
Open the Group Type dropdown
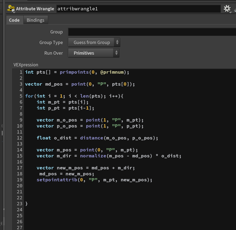[94, 42]
